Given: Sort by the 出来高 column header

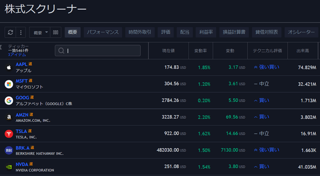Looking at the screenshot, I should click(303, 51).
